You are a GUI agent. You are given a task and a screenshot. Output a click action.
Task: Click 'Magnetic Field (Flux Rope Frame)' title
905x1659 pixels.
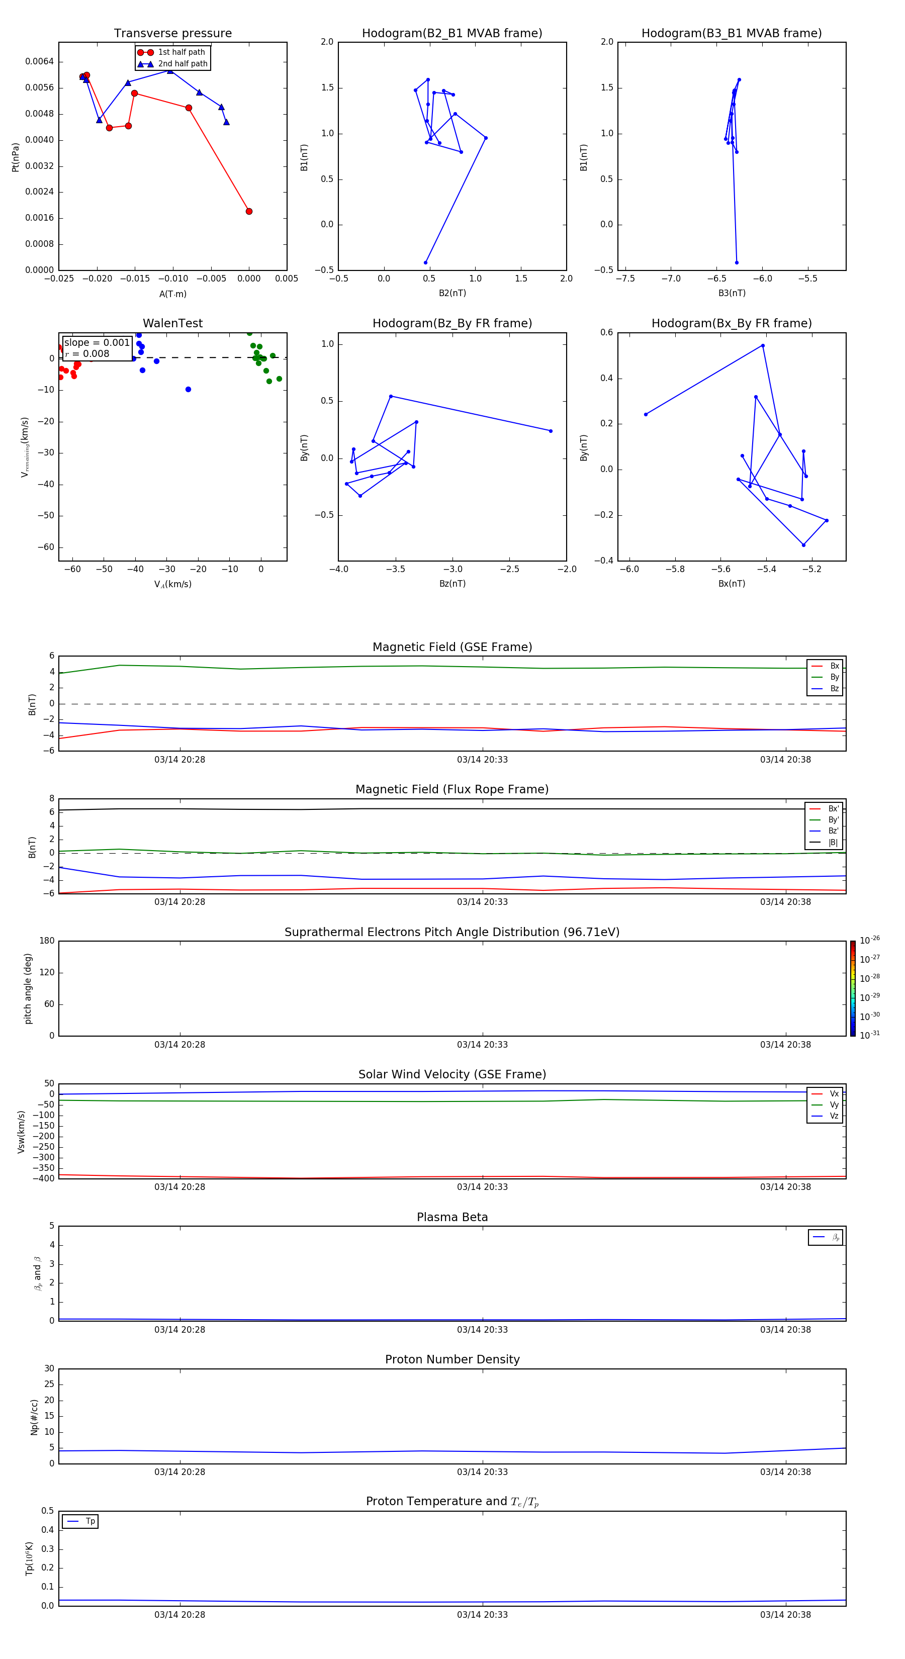pos(452,790)
